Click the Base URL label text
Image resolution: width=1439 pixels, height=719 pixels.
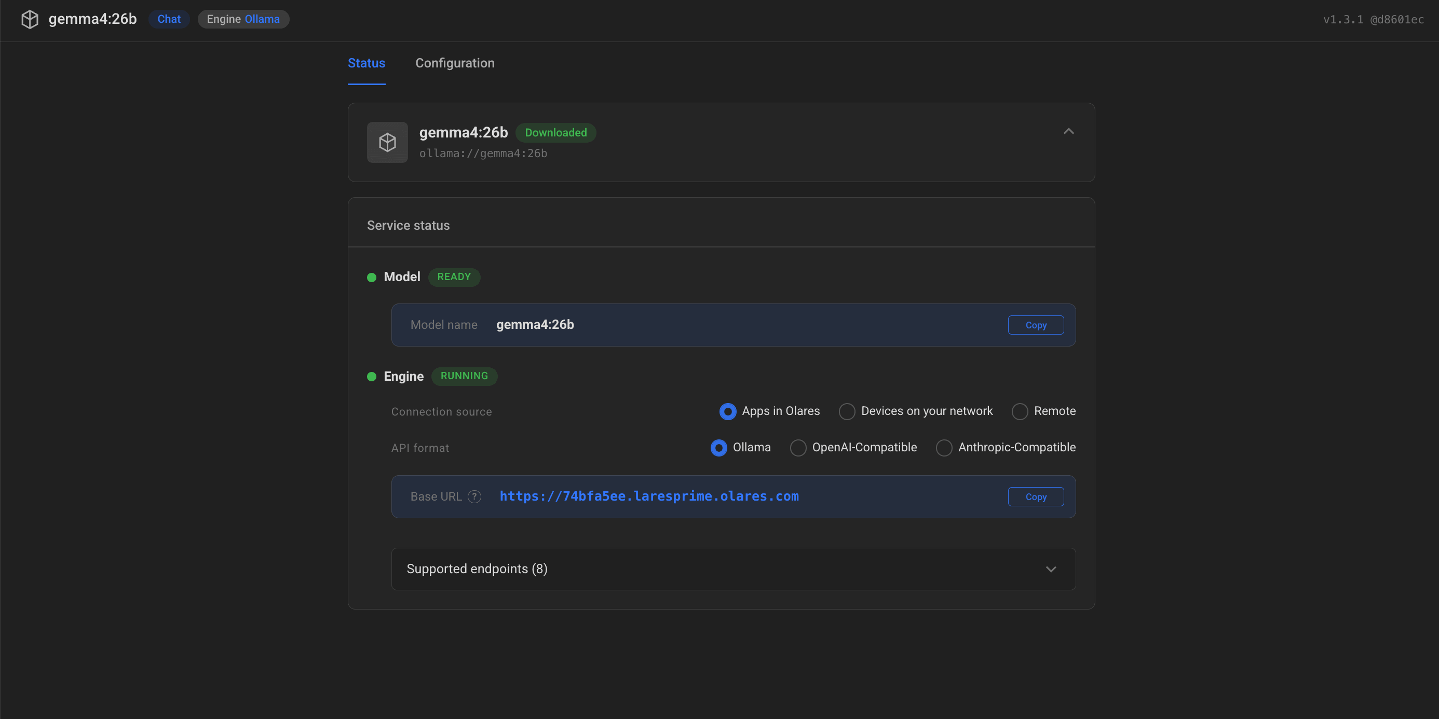point(436,497)
